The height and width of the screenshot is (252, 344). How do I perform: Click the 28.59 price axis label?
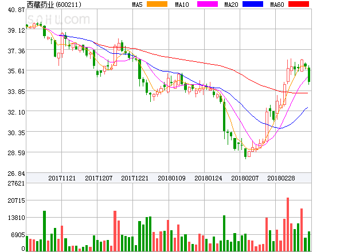click(16, 153)
